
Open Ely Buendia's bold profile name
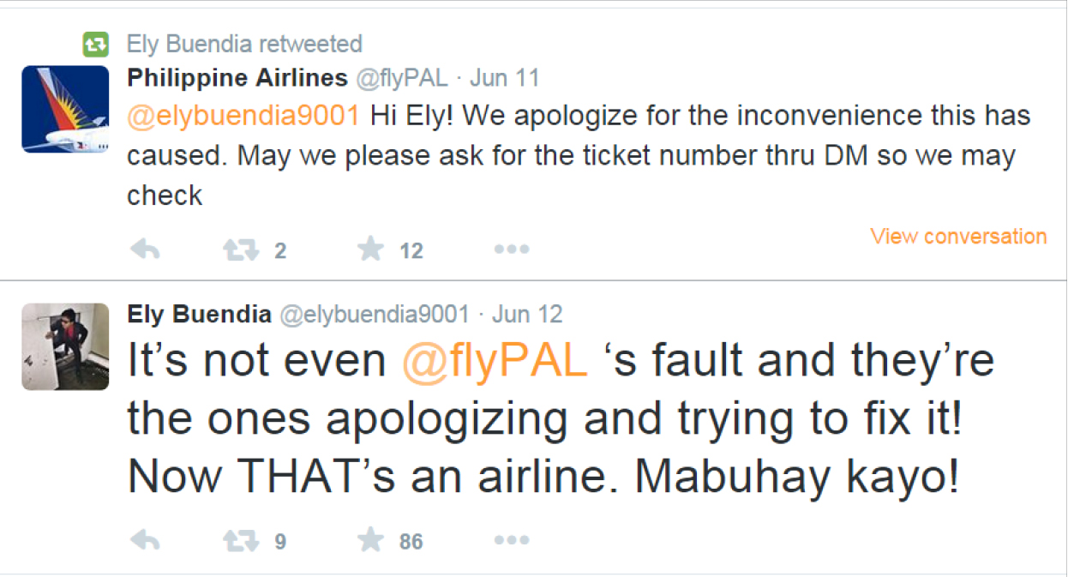click(199, 315)
